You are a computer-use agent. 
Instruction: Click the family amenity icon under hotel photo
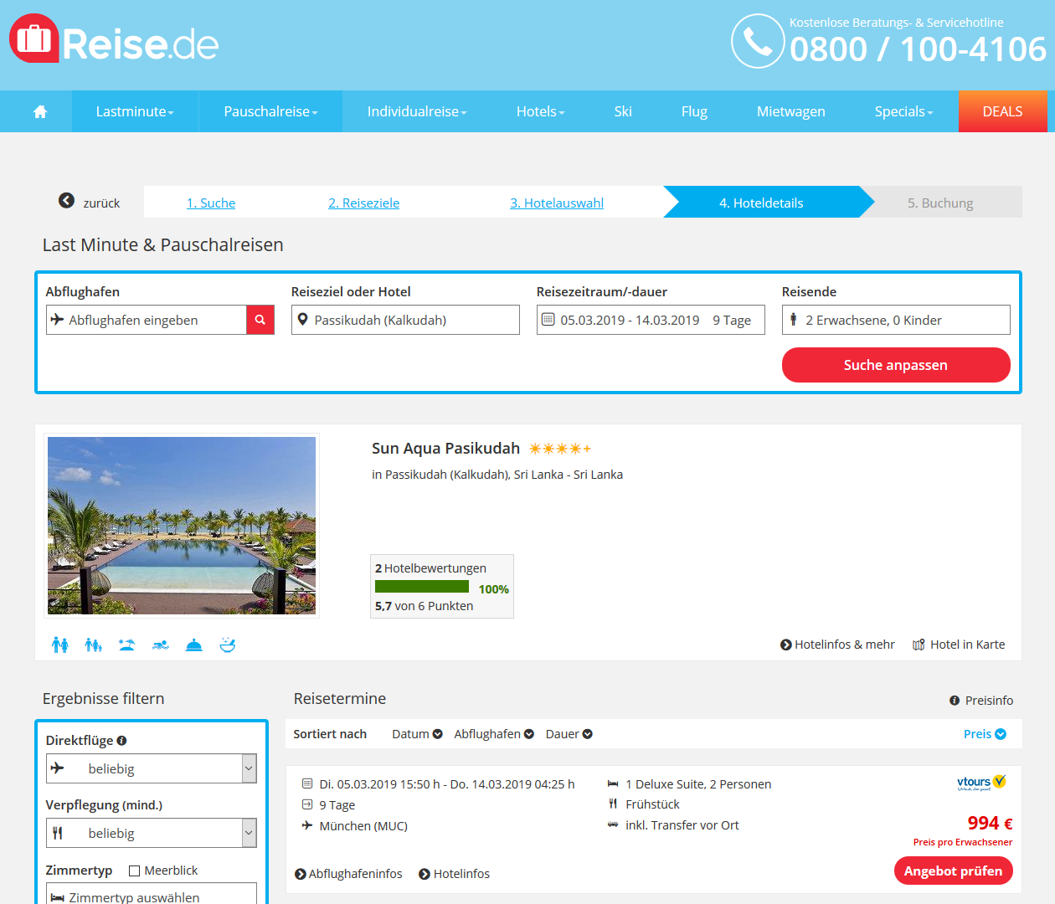[x=93, y=645]
